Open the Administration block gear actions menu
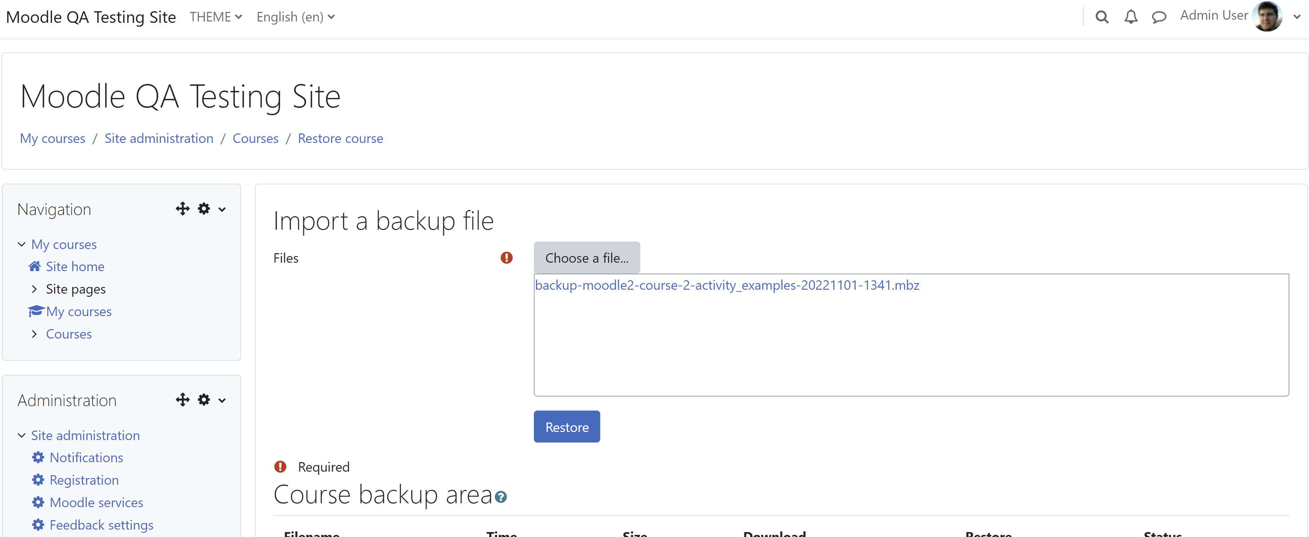1309x537 pixels. pos(204,400)
